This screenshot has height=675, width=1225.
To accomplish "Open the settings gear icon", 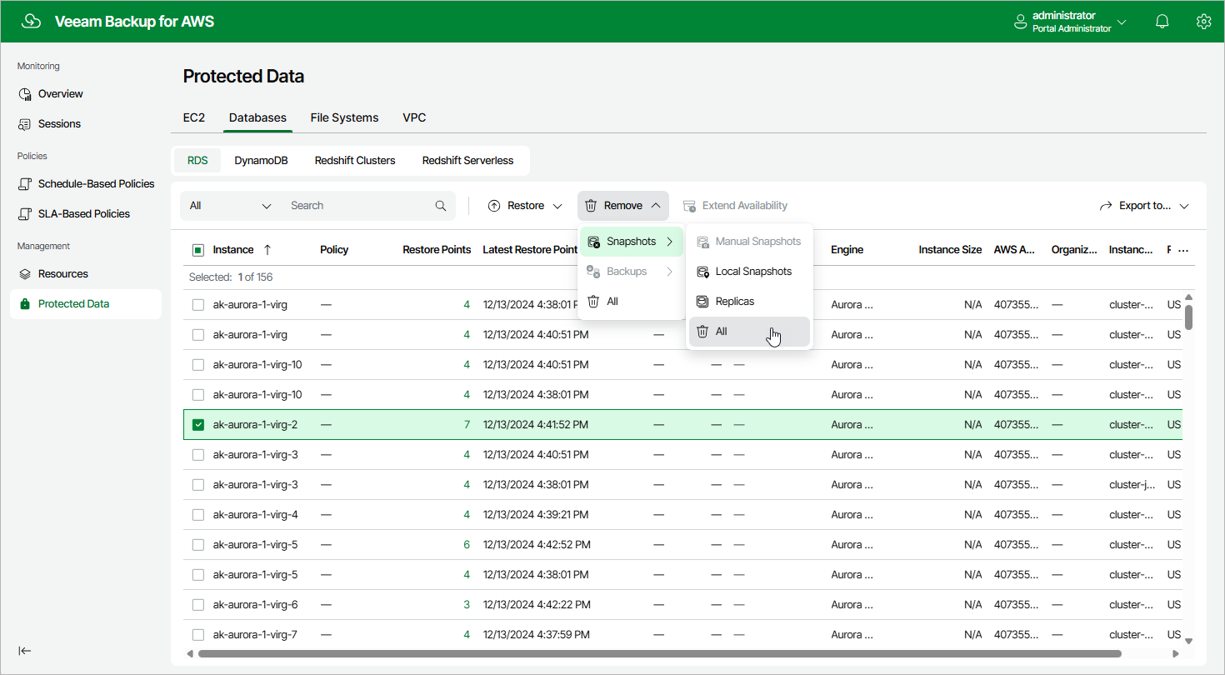I will click(1203, 22).
